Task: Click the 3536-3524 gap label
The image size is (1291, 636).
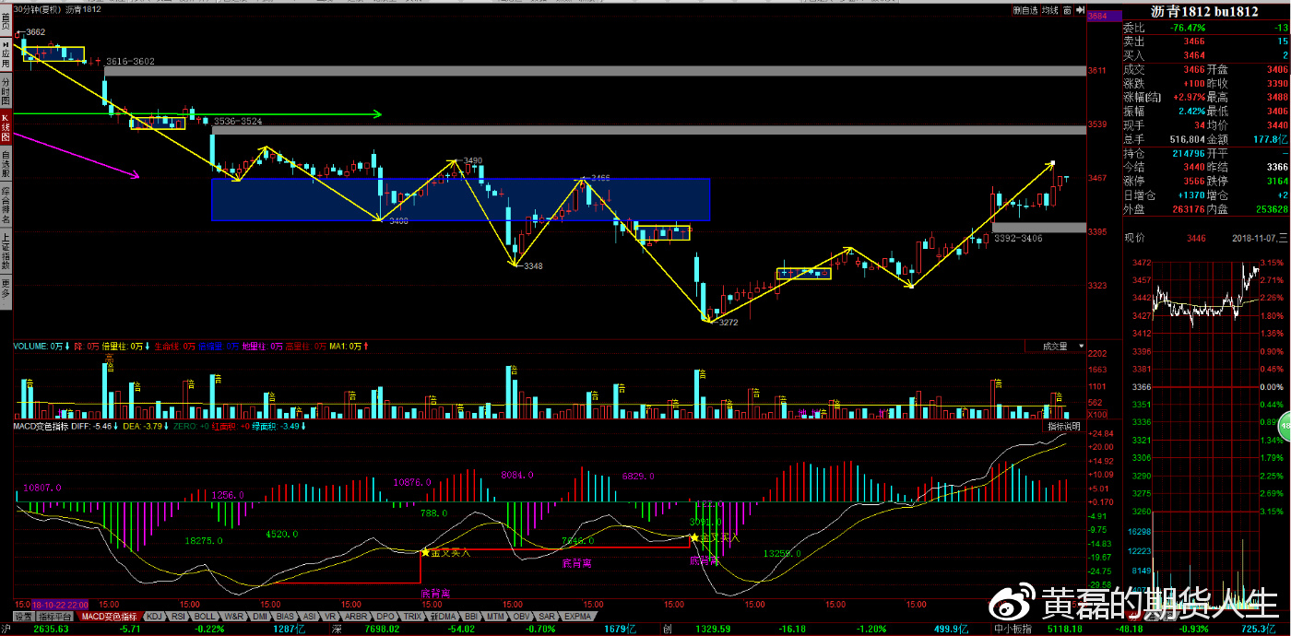Action: [x=238, y=121]
